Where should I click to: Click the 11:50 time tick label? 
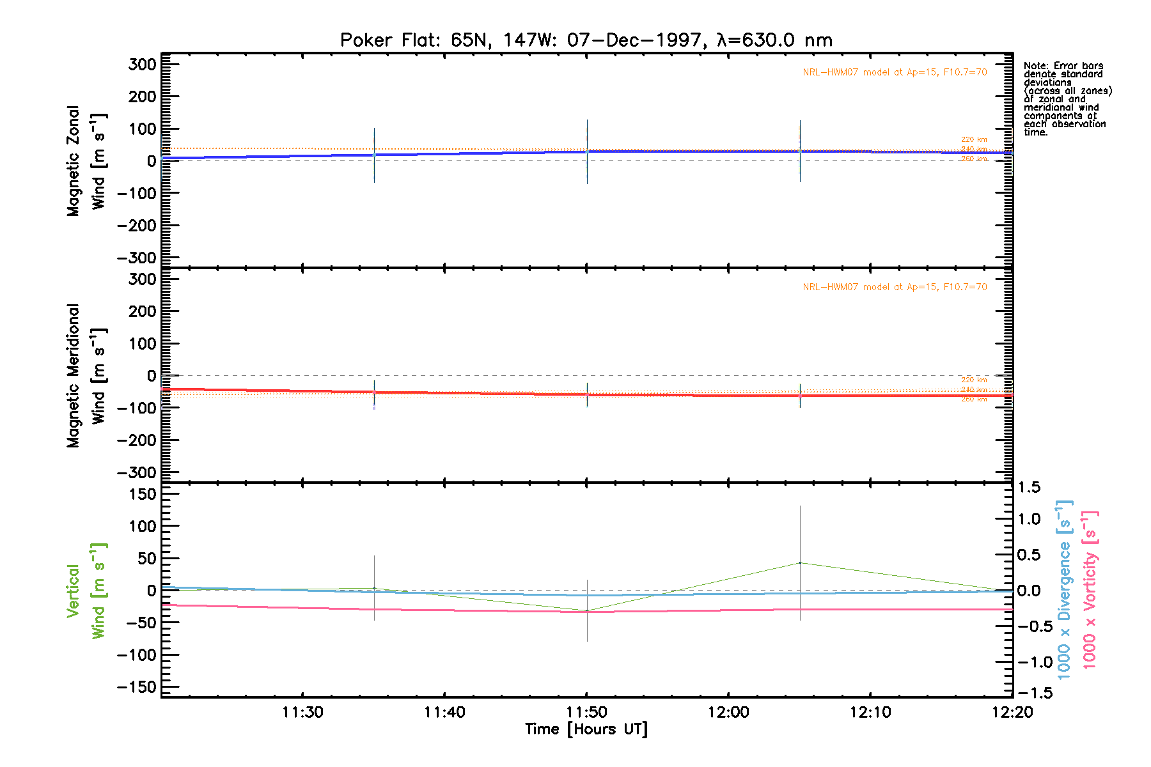tap(586, 712)
